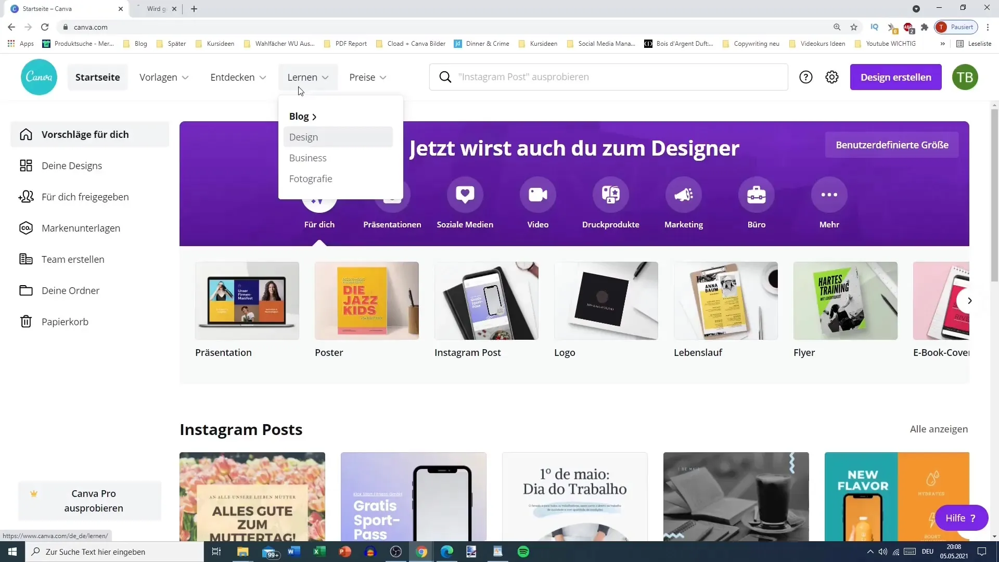Screen dimensions: 999x562
Task: Choose the Lebenslauf design thumbnail
Action: tap(726, 301)
